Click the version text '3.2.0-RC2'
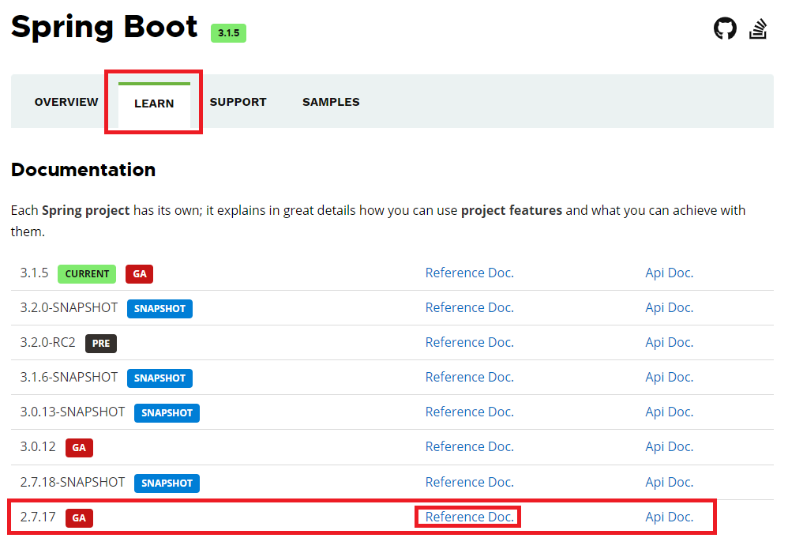The image size is (788, 538). click(47, 342)
